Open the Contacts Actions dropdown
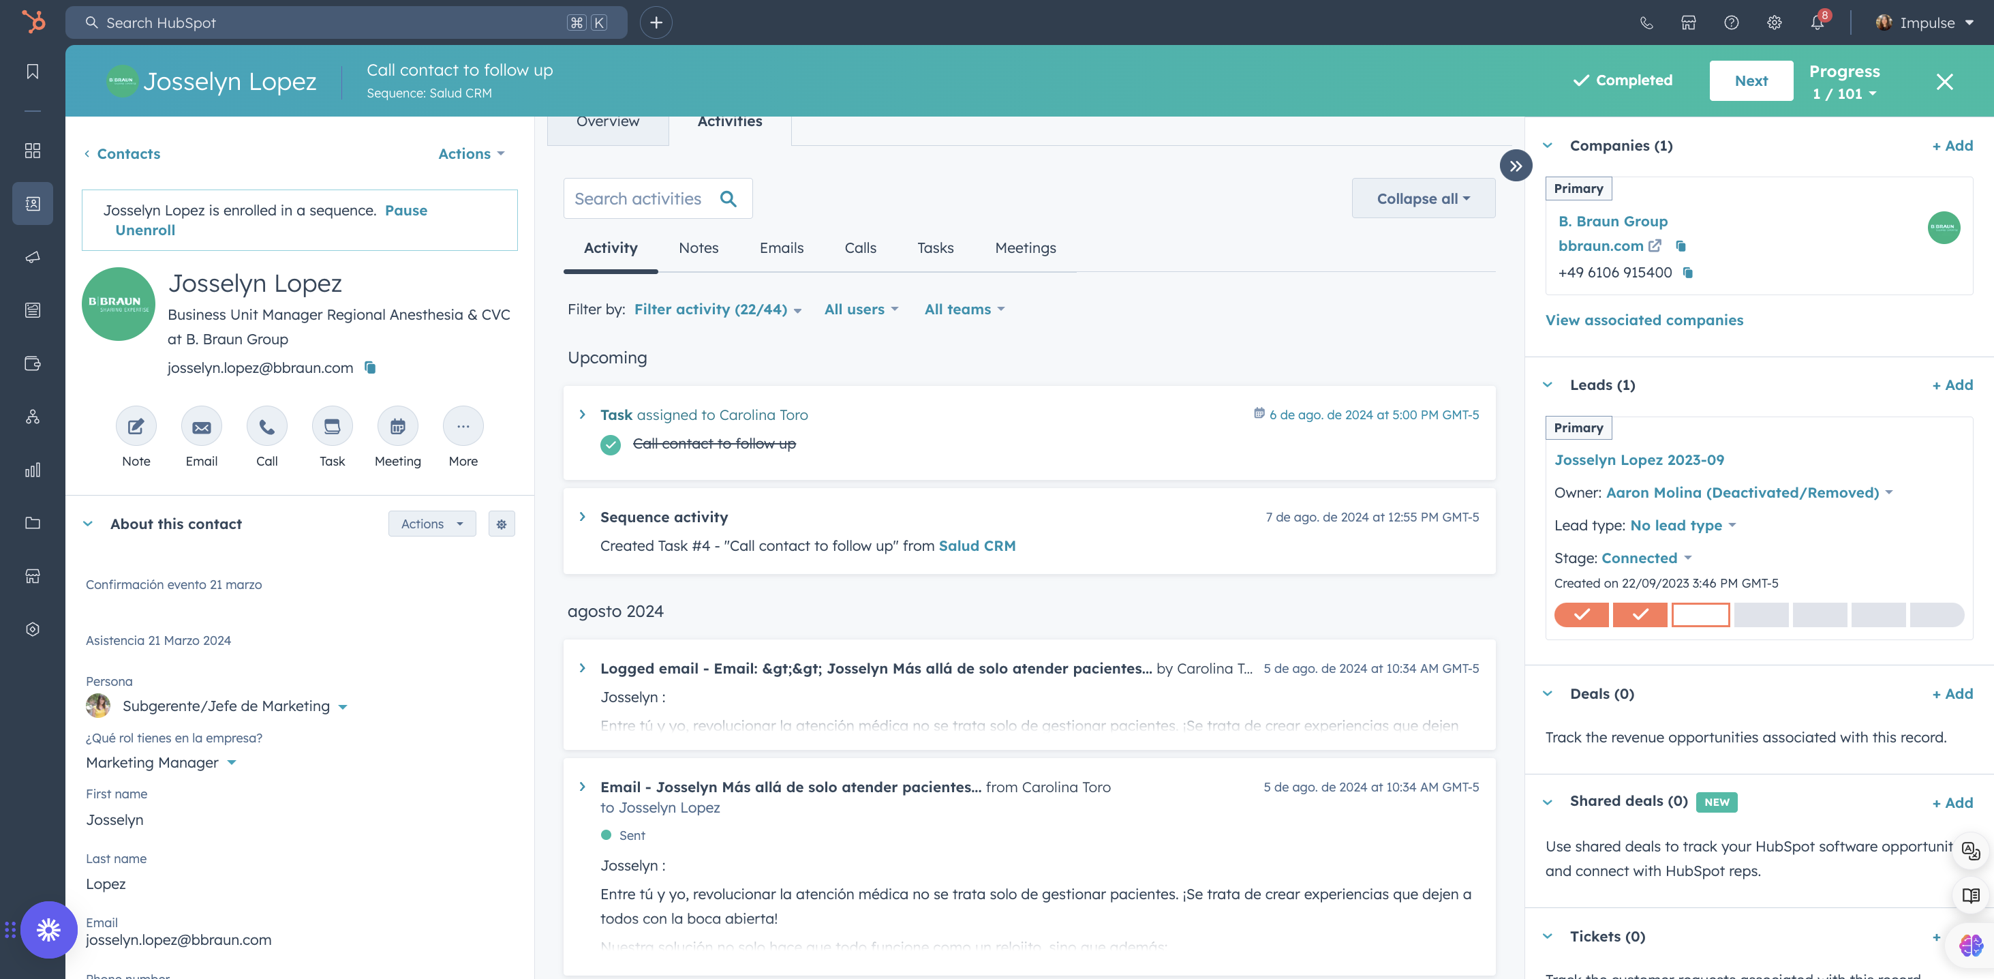 pyautogui.click(x=472, y=153)
